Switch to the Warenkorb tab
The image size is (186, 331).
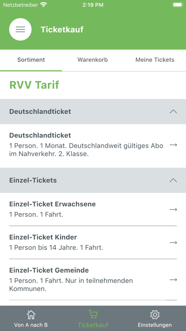93,60
